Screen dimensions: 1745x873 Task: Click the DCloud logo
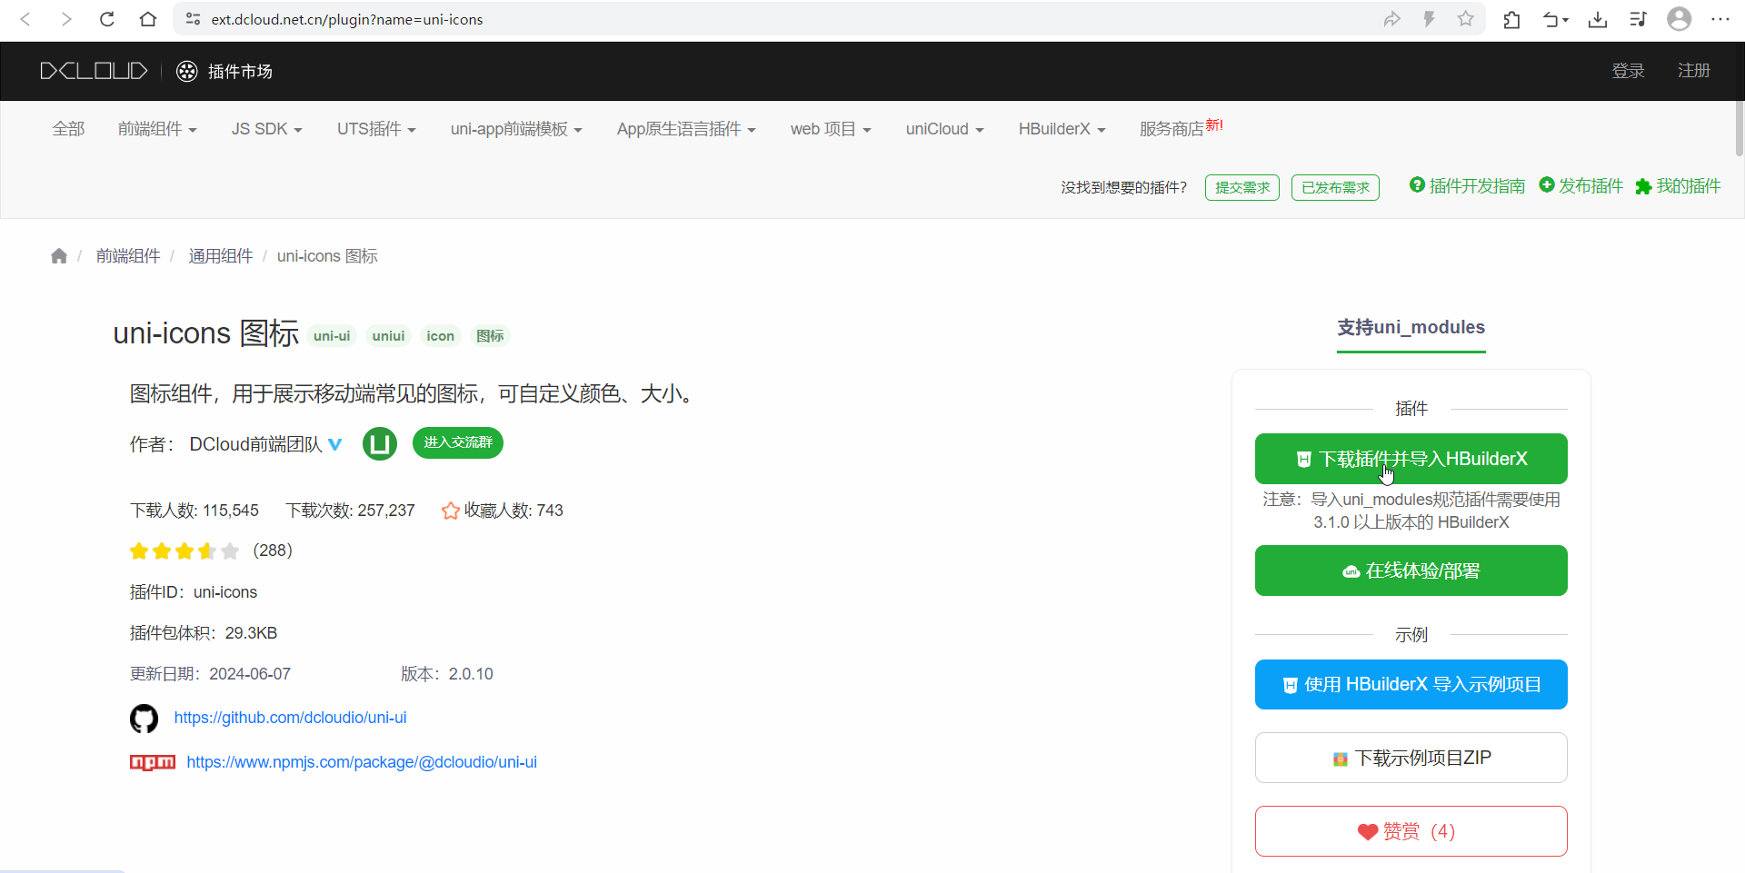tap(94, 71)
